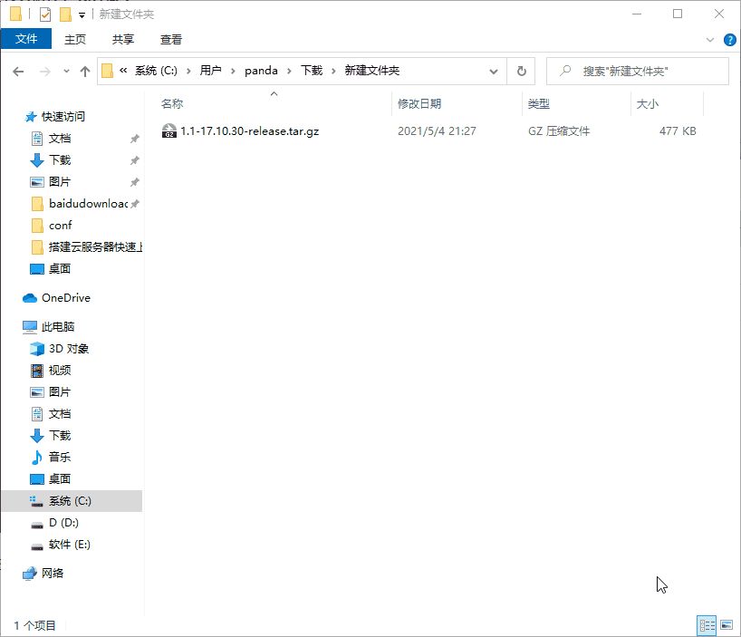This screenshot has height=637, width=741.
Task: Expand the chevron after 下载 in path
Action: click(333, 72)
